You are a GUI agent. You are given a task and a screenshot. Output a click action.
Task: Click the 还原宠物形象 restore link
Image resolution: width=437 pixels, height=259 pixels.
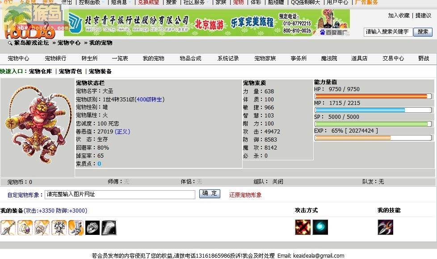click(x=245, y=195)
